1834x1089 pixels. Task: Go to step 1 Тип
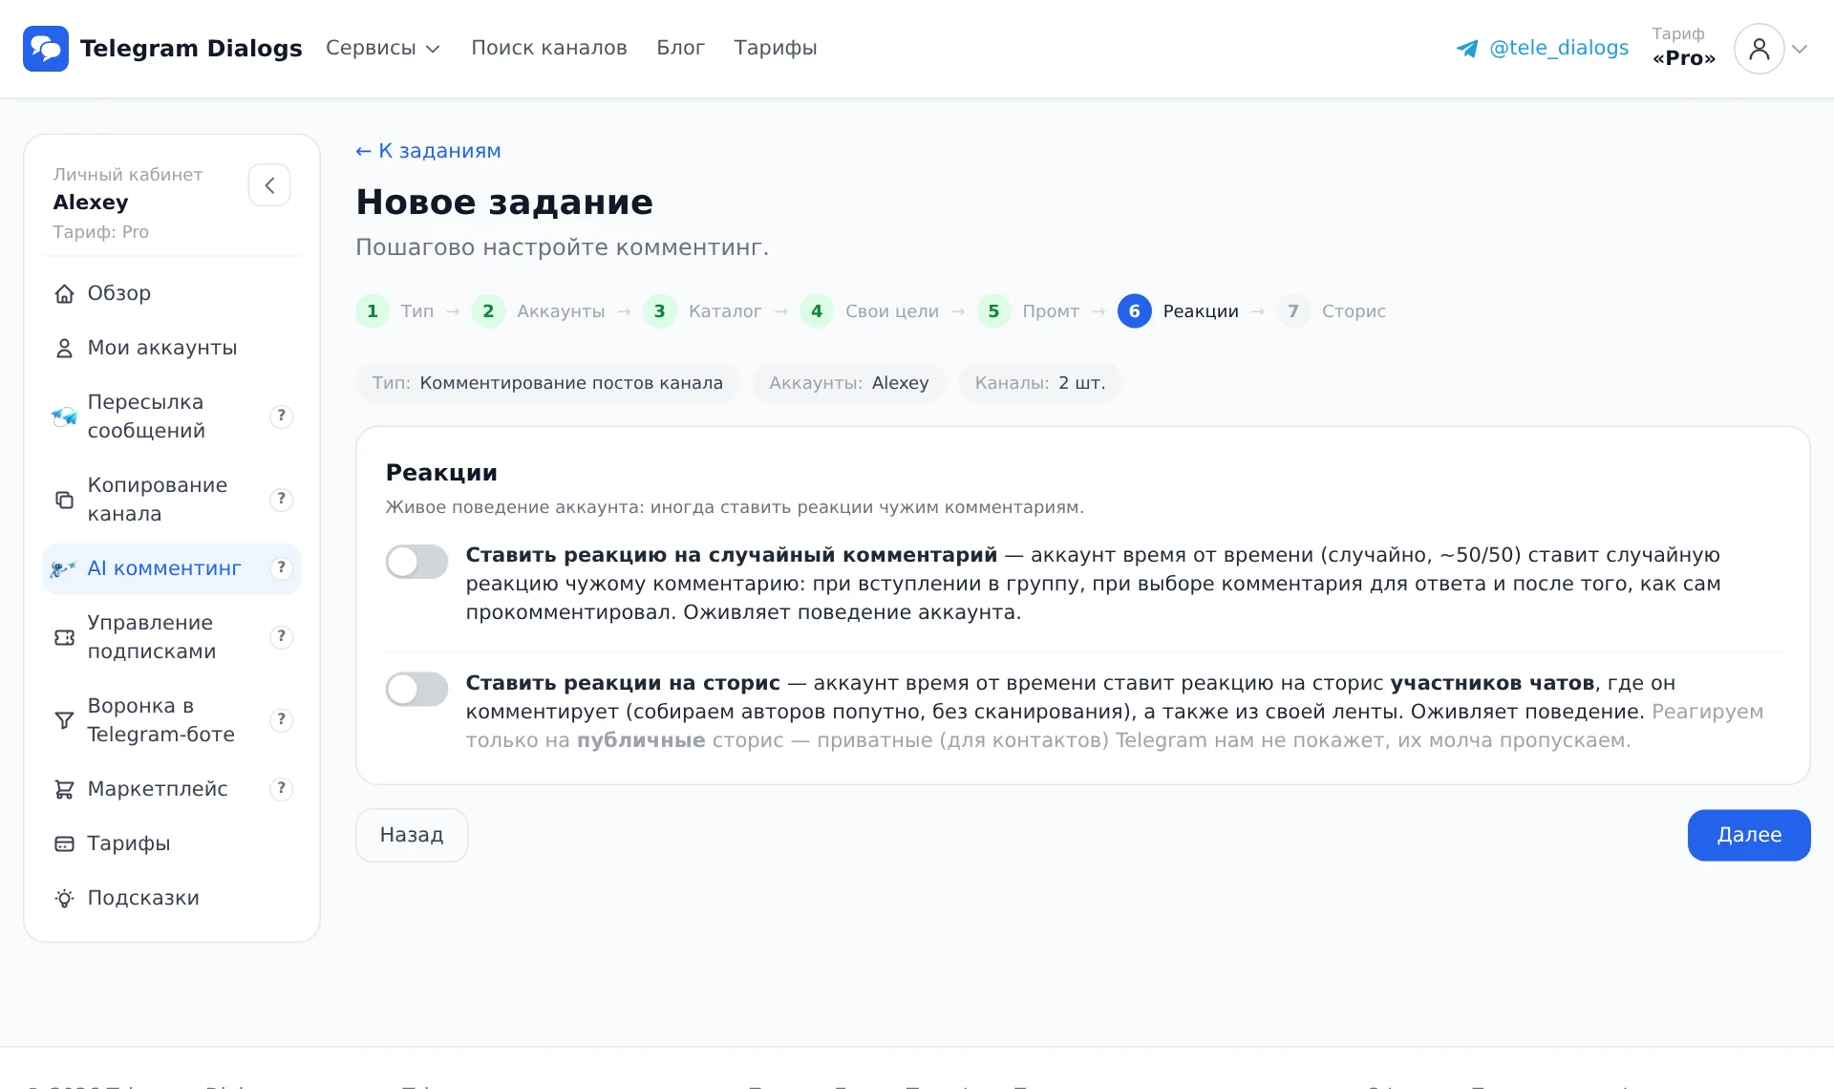(x=395, y=311)
